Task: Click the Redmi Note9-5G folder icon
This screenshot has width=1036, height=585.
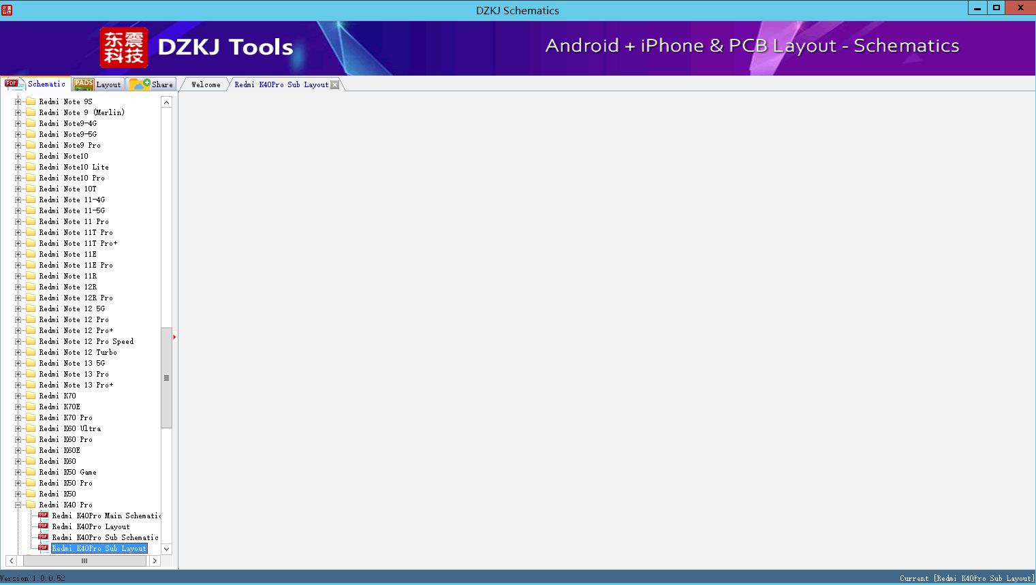Action: (31, 134)
